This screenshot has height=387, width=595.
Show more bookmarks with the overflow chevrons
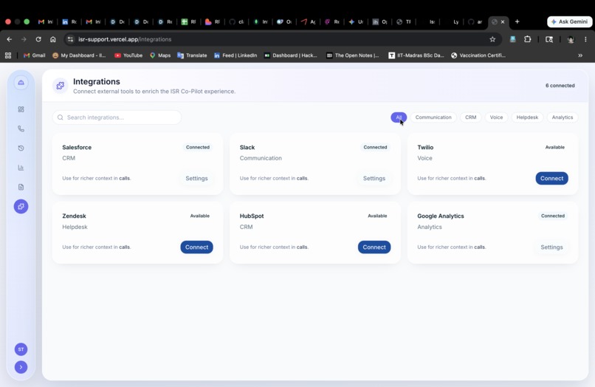click(x=580, y=55)
